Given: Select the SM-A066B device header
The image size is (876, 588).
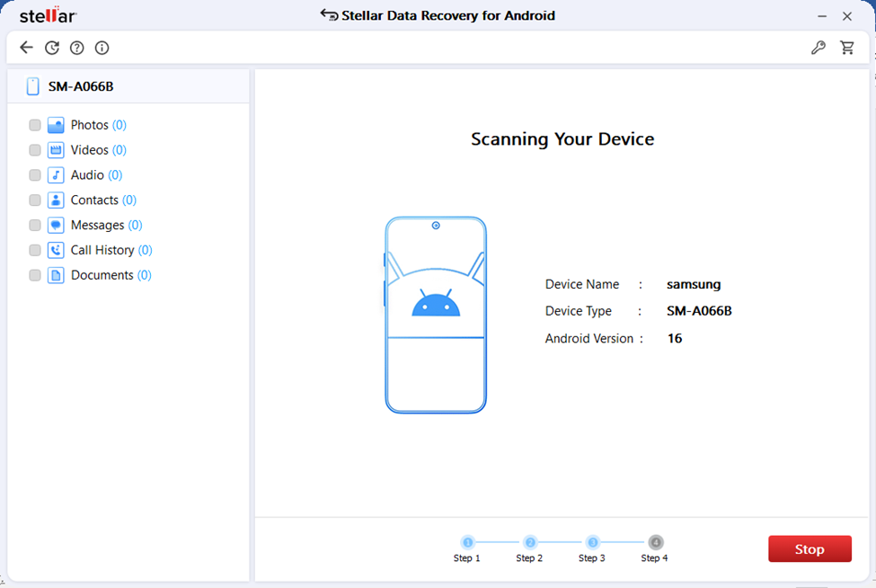Looking at the screenshot, I should [128, 86].
